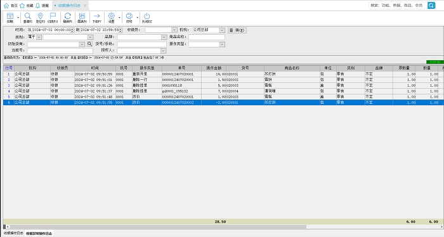Viewport: 444px width, 237px height.
Task: Expand the Print toolbar button's dropdown arrow
Action: click(138, 18)
